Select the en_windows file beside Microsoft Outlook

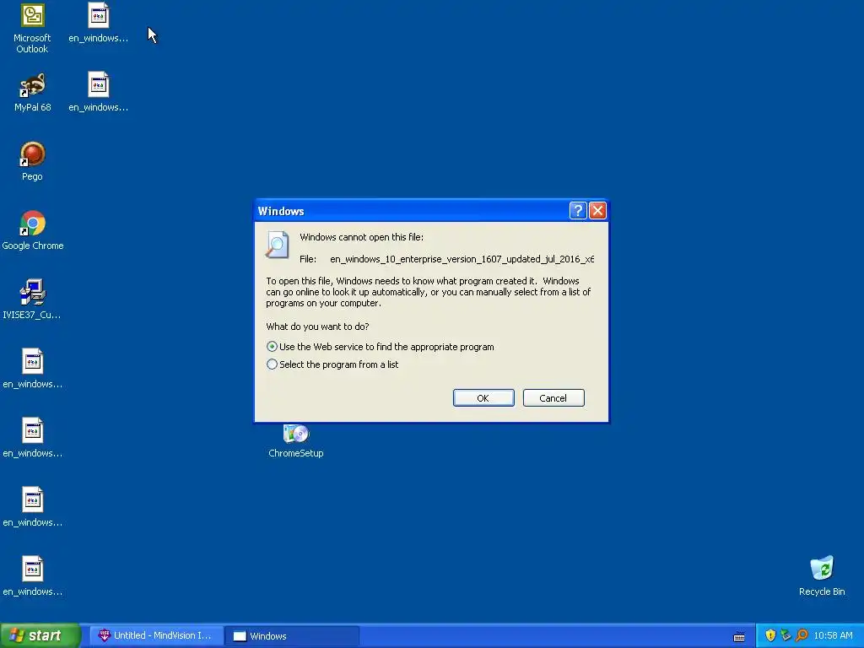tap(98, 23)
